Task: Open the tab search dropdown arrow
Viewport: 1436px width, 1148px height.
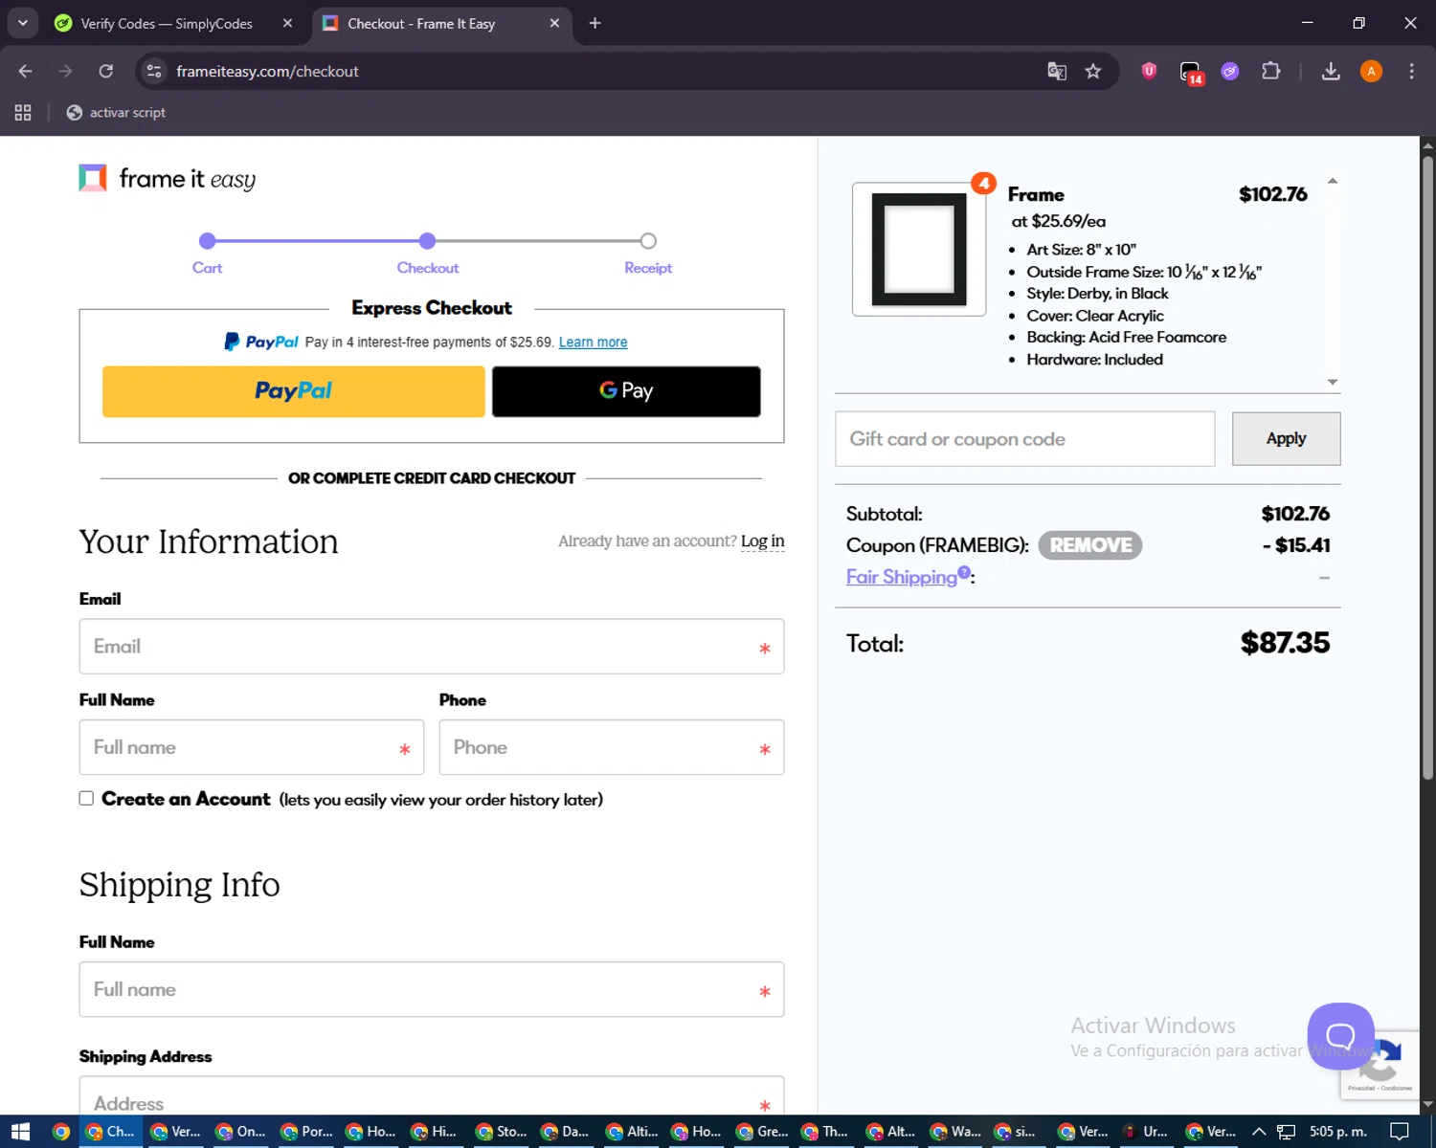Action: click(x=23, y=23)
